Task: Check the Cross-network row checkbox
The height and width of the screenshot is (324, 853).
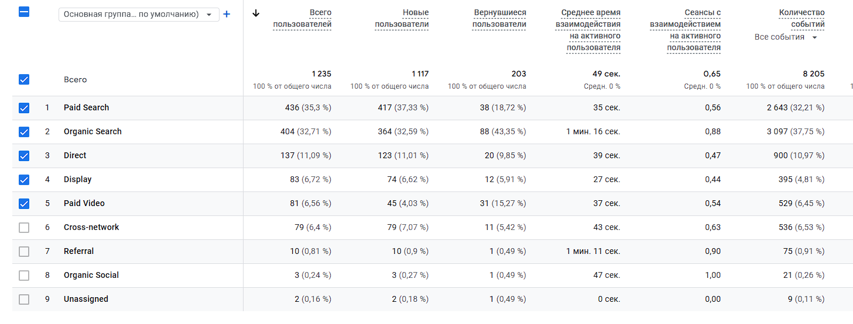Action: coord(24,228)
